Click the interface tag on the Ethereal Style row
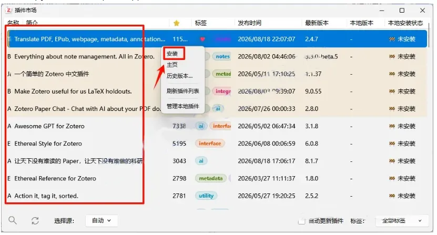The width and height of the screenshot is (437, 235). point(210,144)
